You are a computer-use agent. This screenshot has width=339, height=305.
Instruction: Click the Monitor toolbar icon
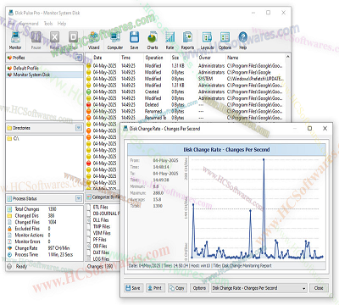15,40
